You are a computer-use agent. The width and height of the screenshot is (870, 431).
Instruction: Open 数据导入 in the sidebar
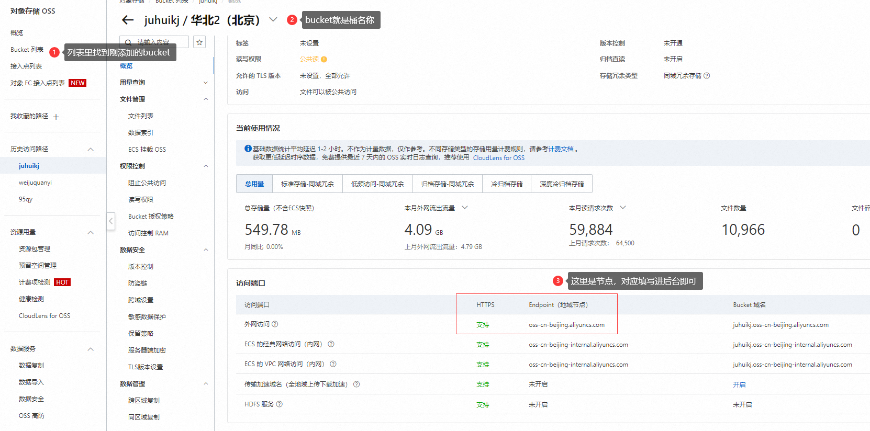[x=31, y=382]
